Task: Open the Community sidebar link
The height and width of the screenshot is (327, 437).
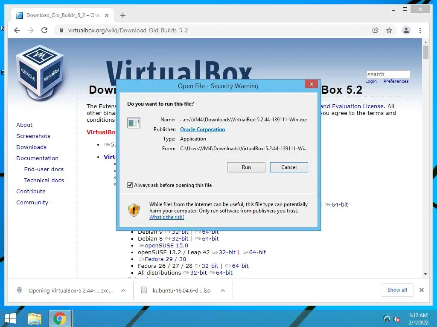Action: (x=32, y=203)
